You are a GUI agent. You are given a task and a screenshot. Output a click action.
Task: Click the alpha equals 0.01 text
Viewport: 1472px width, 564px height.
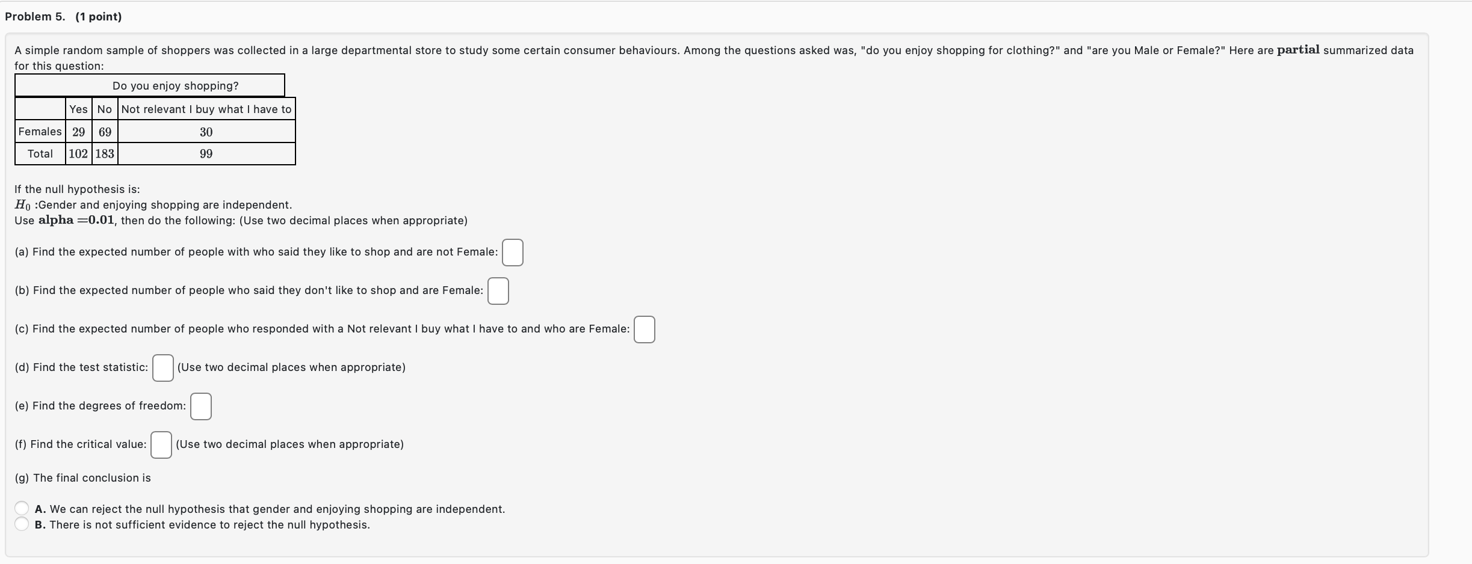click(76, 220)
